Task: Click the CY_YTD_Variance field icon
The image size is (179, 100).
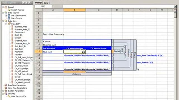Action: click(x=12, y=63)
